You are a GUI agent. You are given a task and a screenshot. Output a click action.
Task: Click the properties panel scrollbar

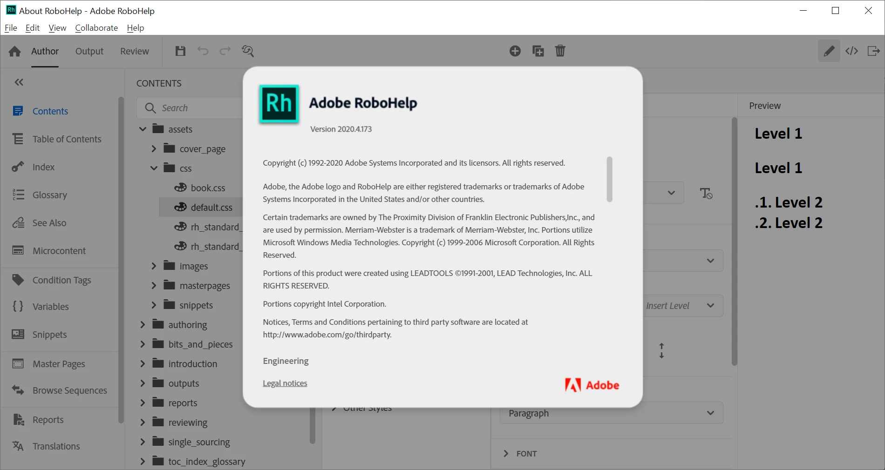(x=734, y=242)
